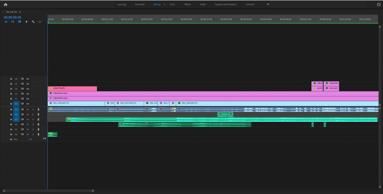383x194 pixels.
Task: Select the Urban Title 08 clip
Action: 72,88
